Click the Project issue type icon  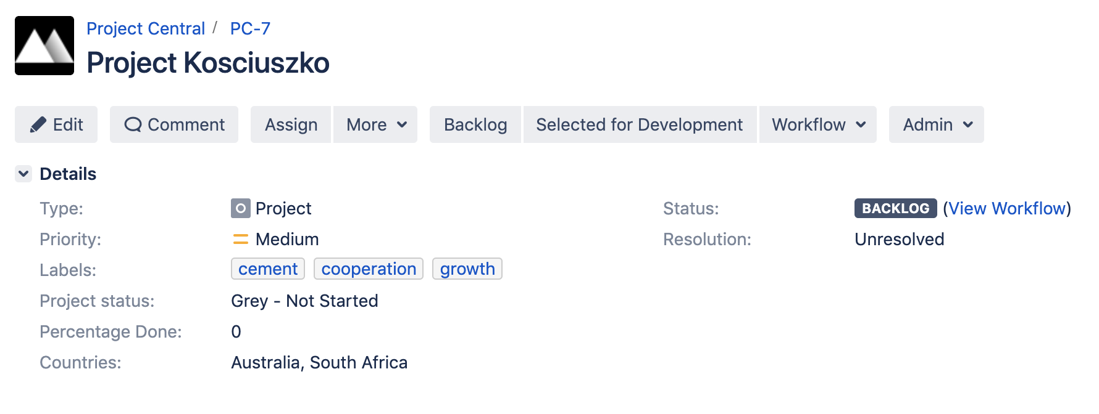(x=241, y=208)
